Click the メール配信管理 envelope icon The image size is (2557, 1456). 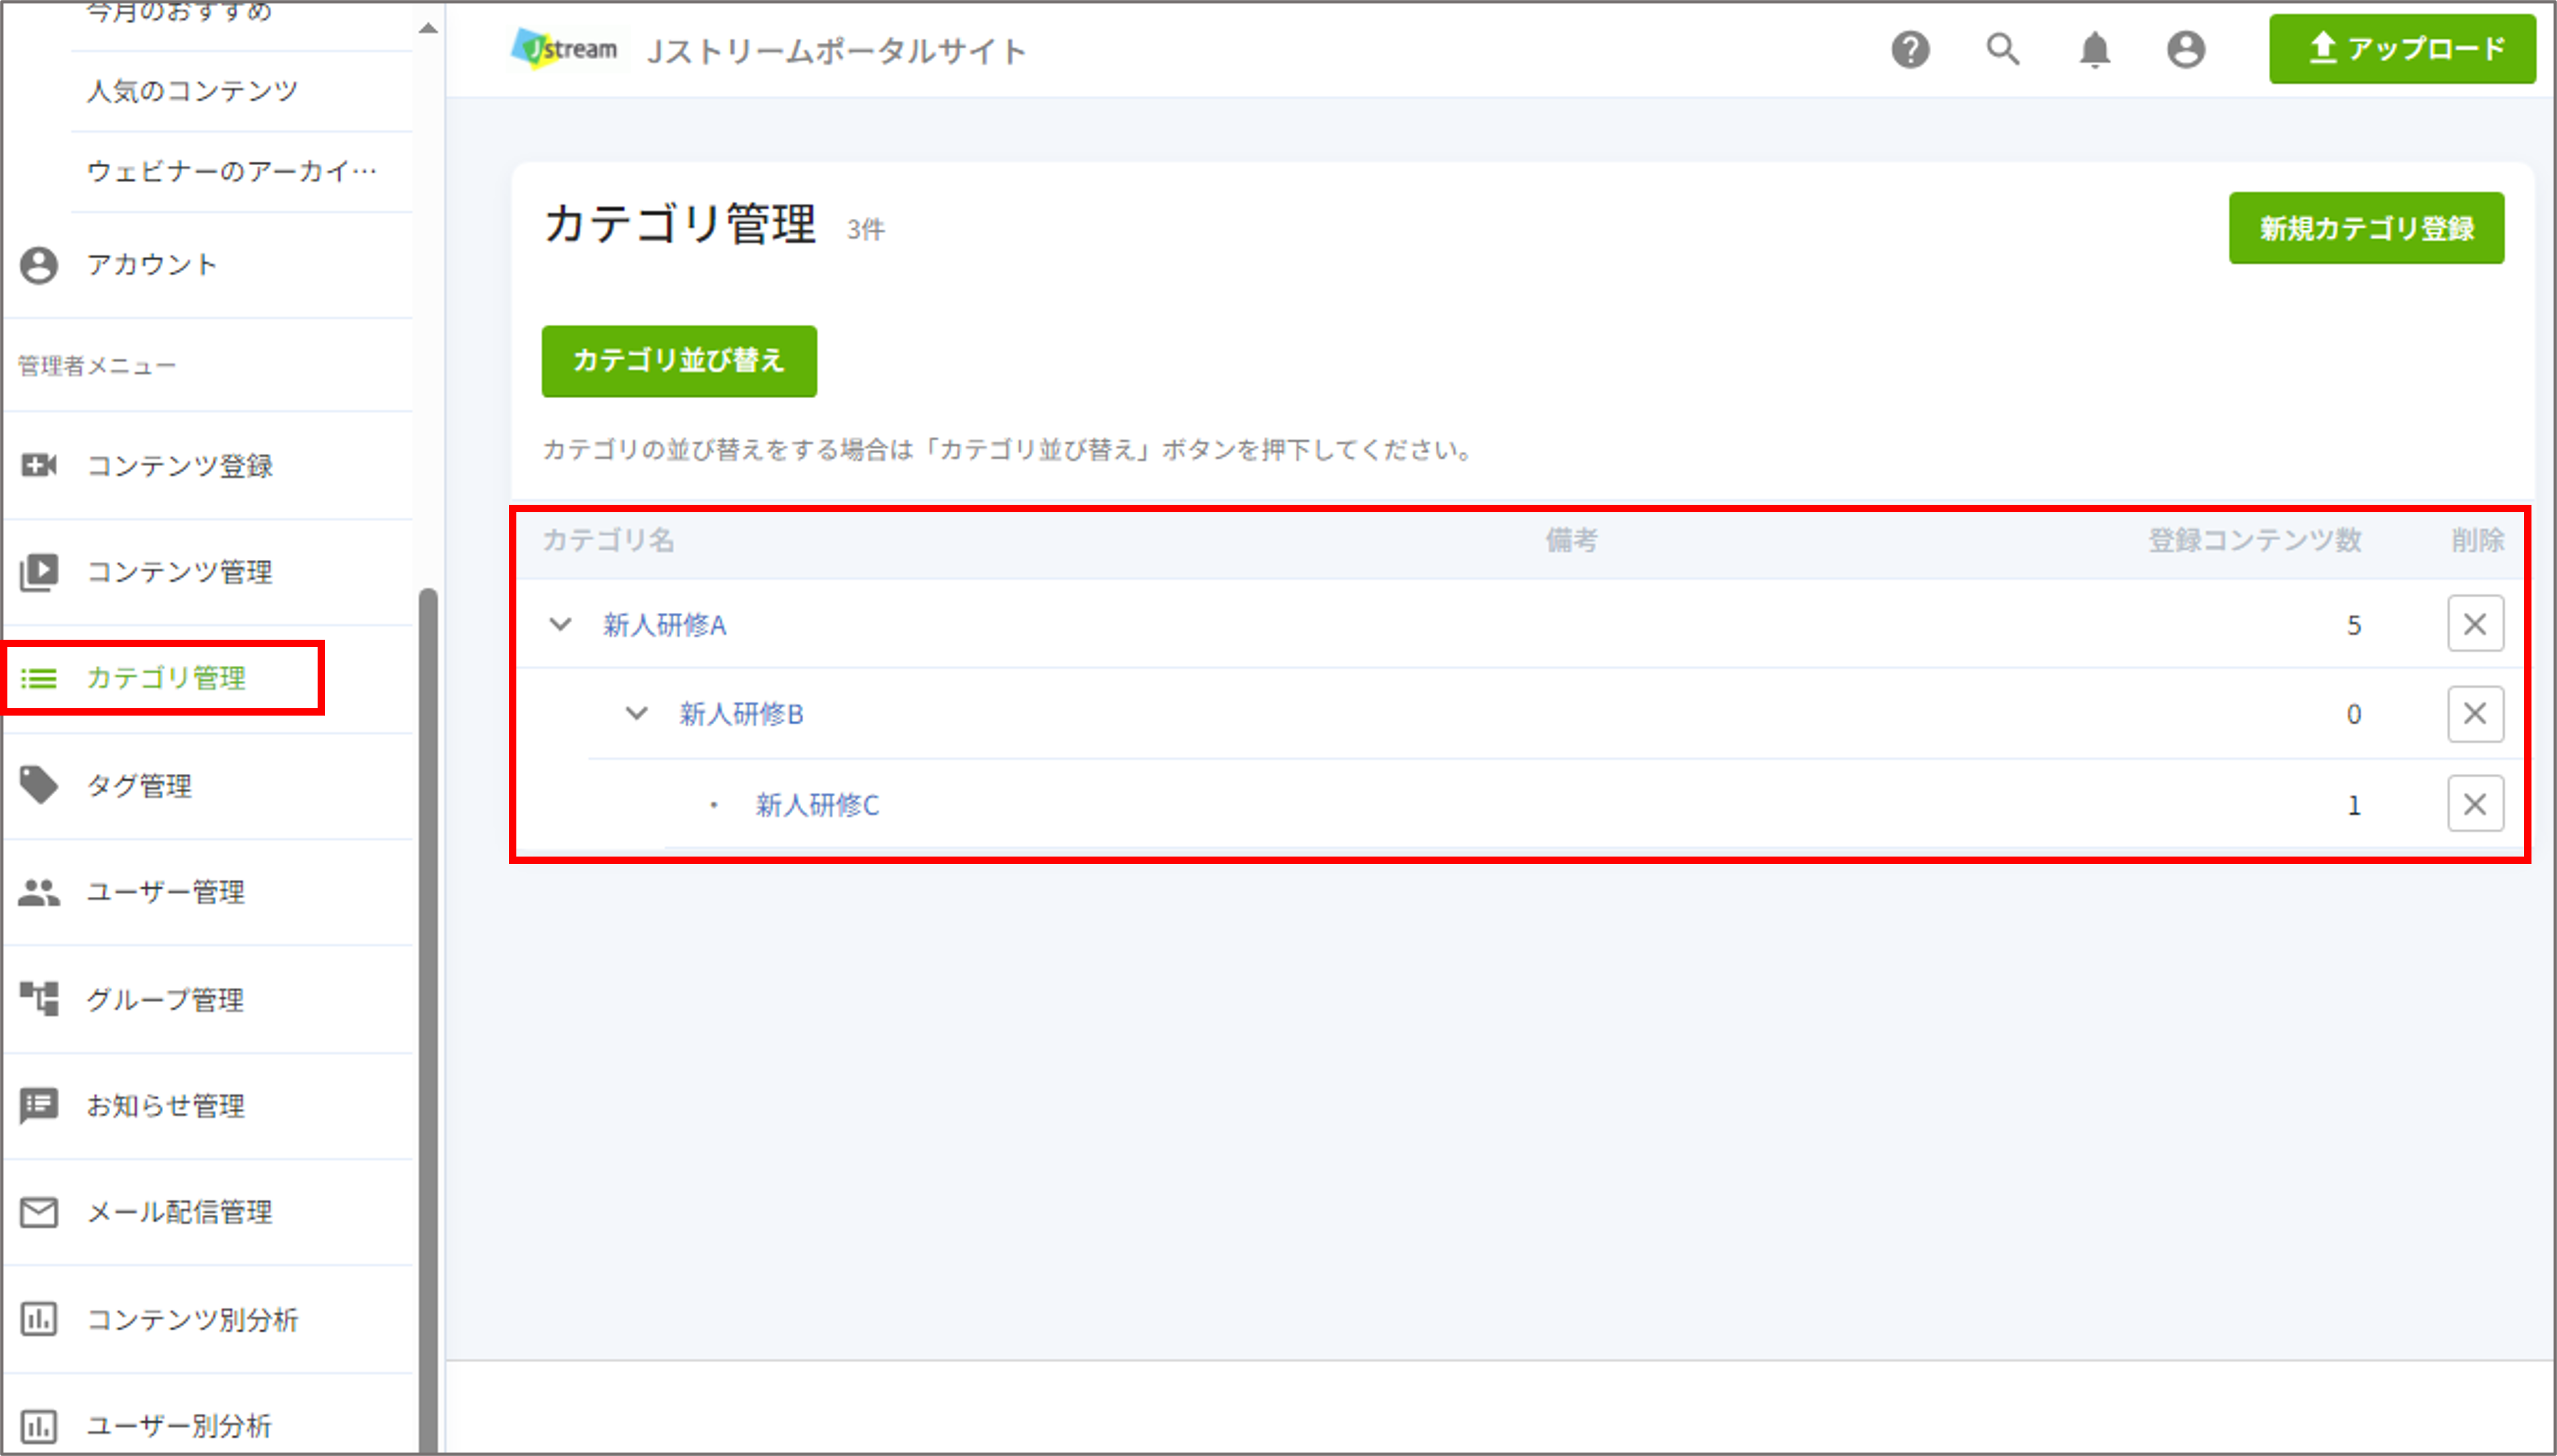[x=39, y=1213]
